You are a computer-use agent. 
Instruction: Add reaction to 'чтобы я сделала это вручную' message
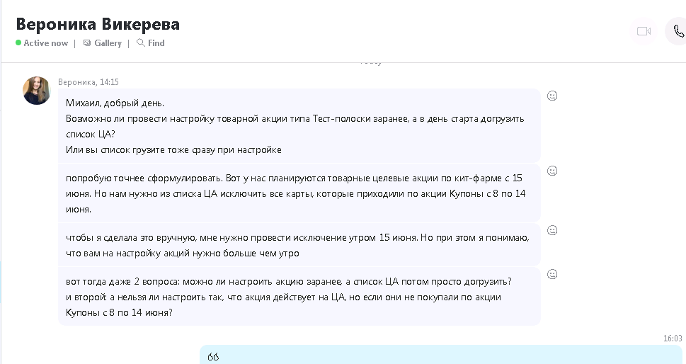coord(552,230)
